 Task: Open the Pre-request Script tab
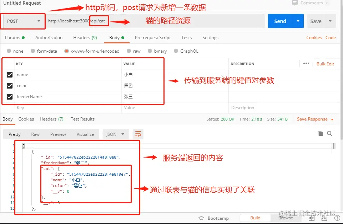pyautogui.click(x=153, y=37)
